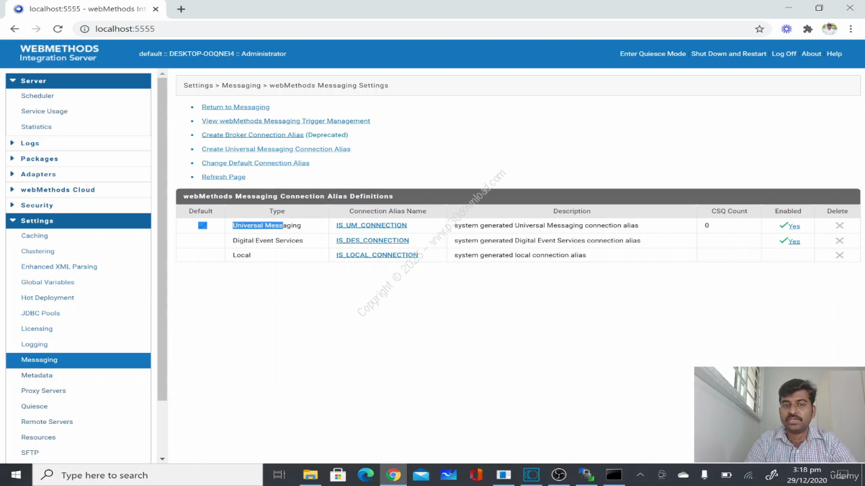
Task: Switch to Chrome on the taskbar
Action: click(x=393, y=475)
